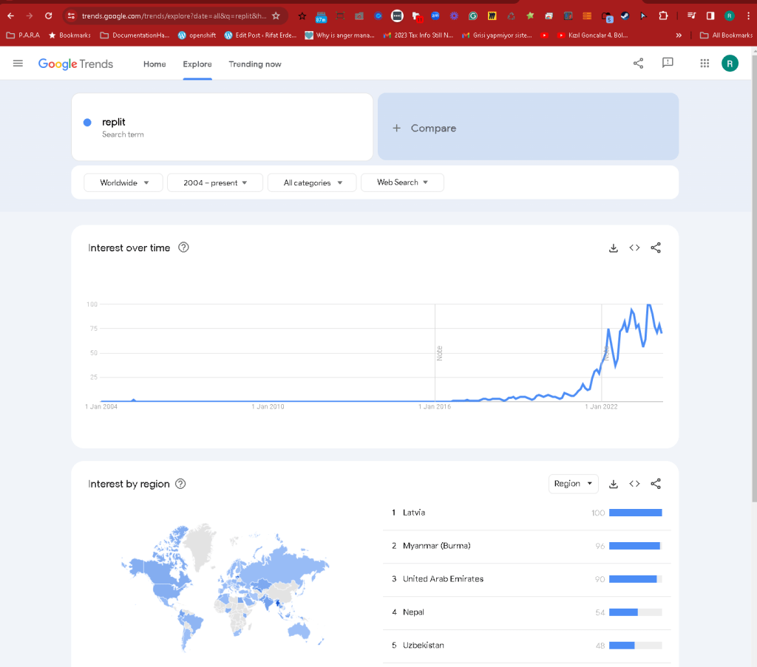Expand hidden bookmarks with double chevron
757x667 pixels.
coord(679,35)
